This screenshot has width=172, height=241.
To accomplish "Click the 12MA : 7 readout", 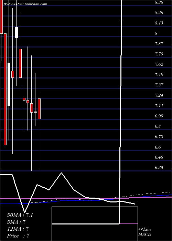I will click(x=18, y=229).
